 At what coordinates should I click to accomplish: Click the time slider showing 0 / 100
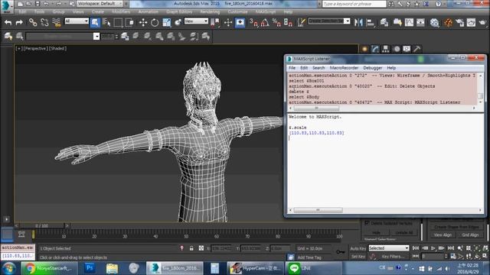41,225
